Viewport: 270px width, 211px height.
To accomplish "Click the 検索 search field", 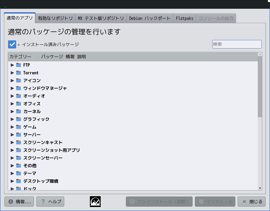I will click(237, 44).
